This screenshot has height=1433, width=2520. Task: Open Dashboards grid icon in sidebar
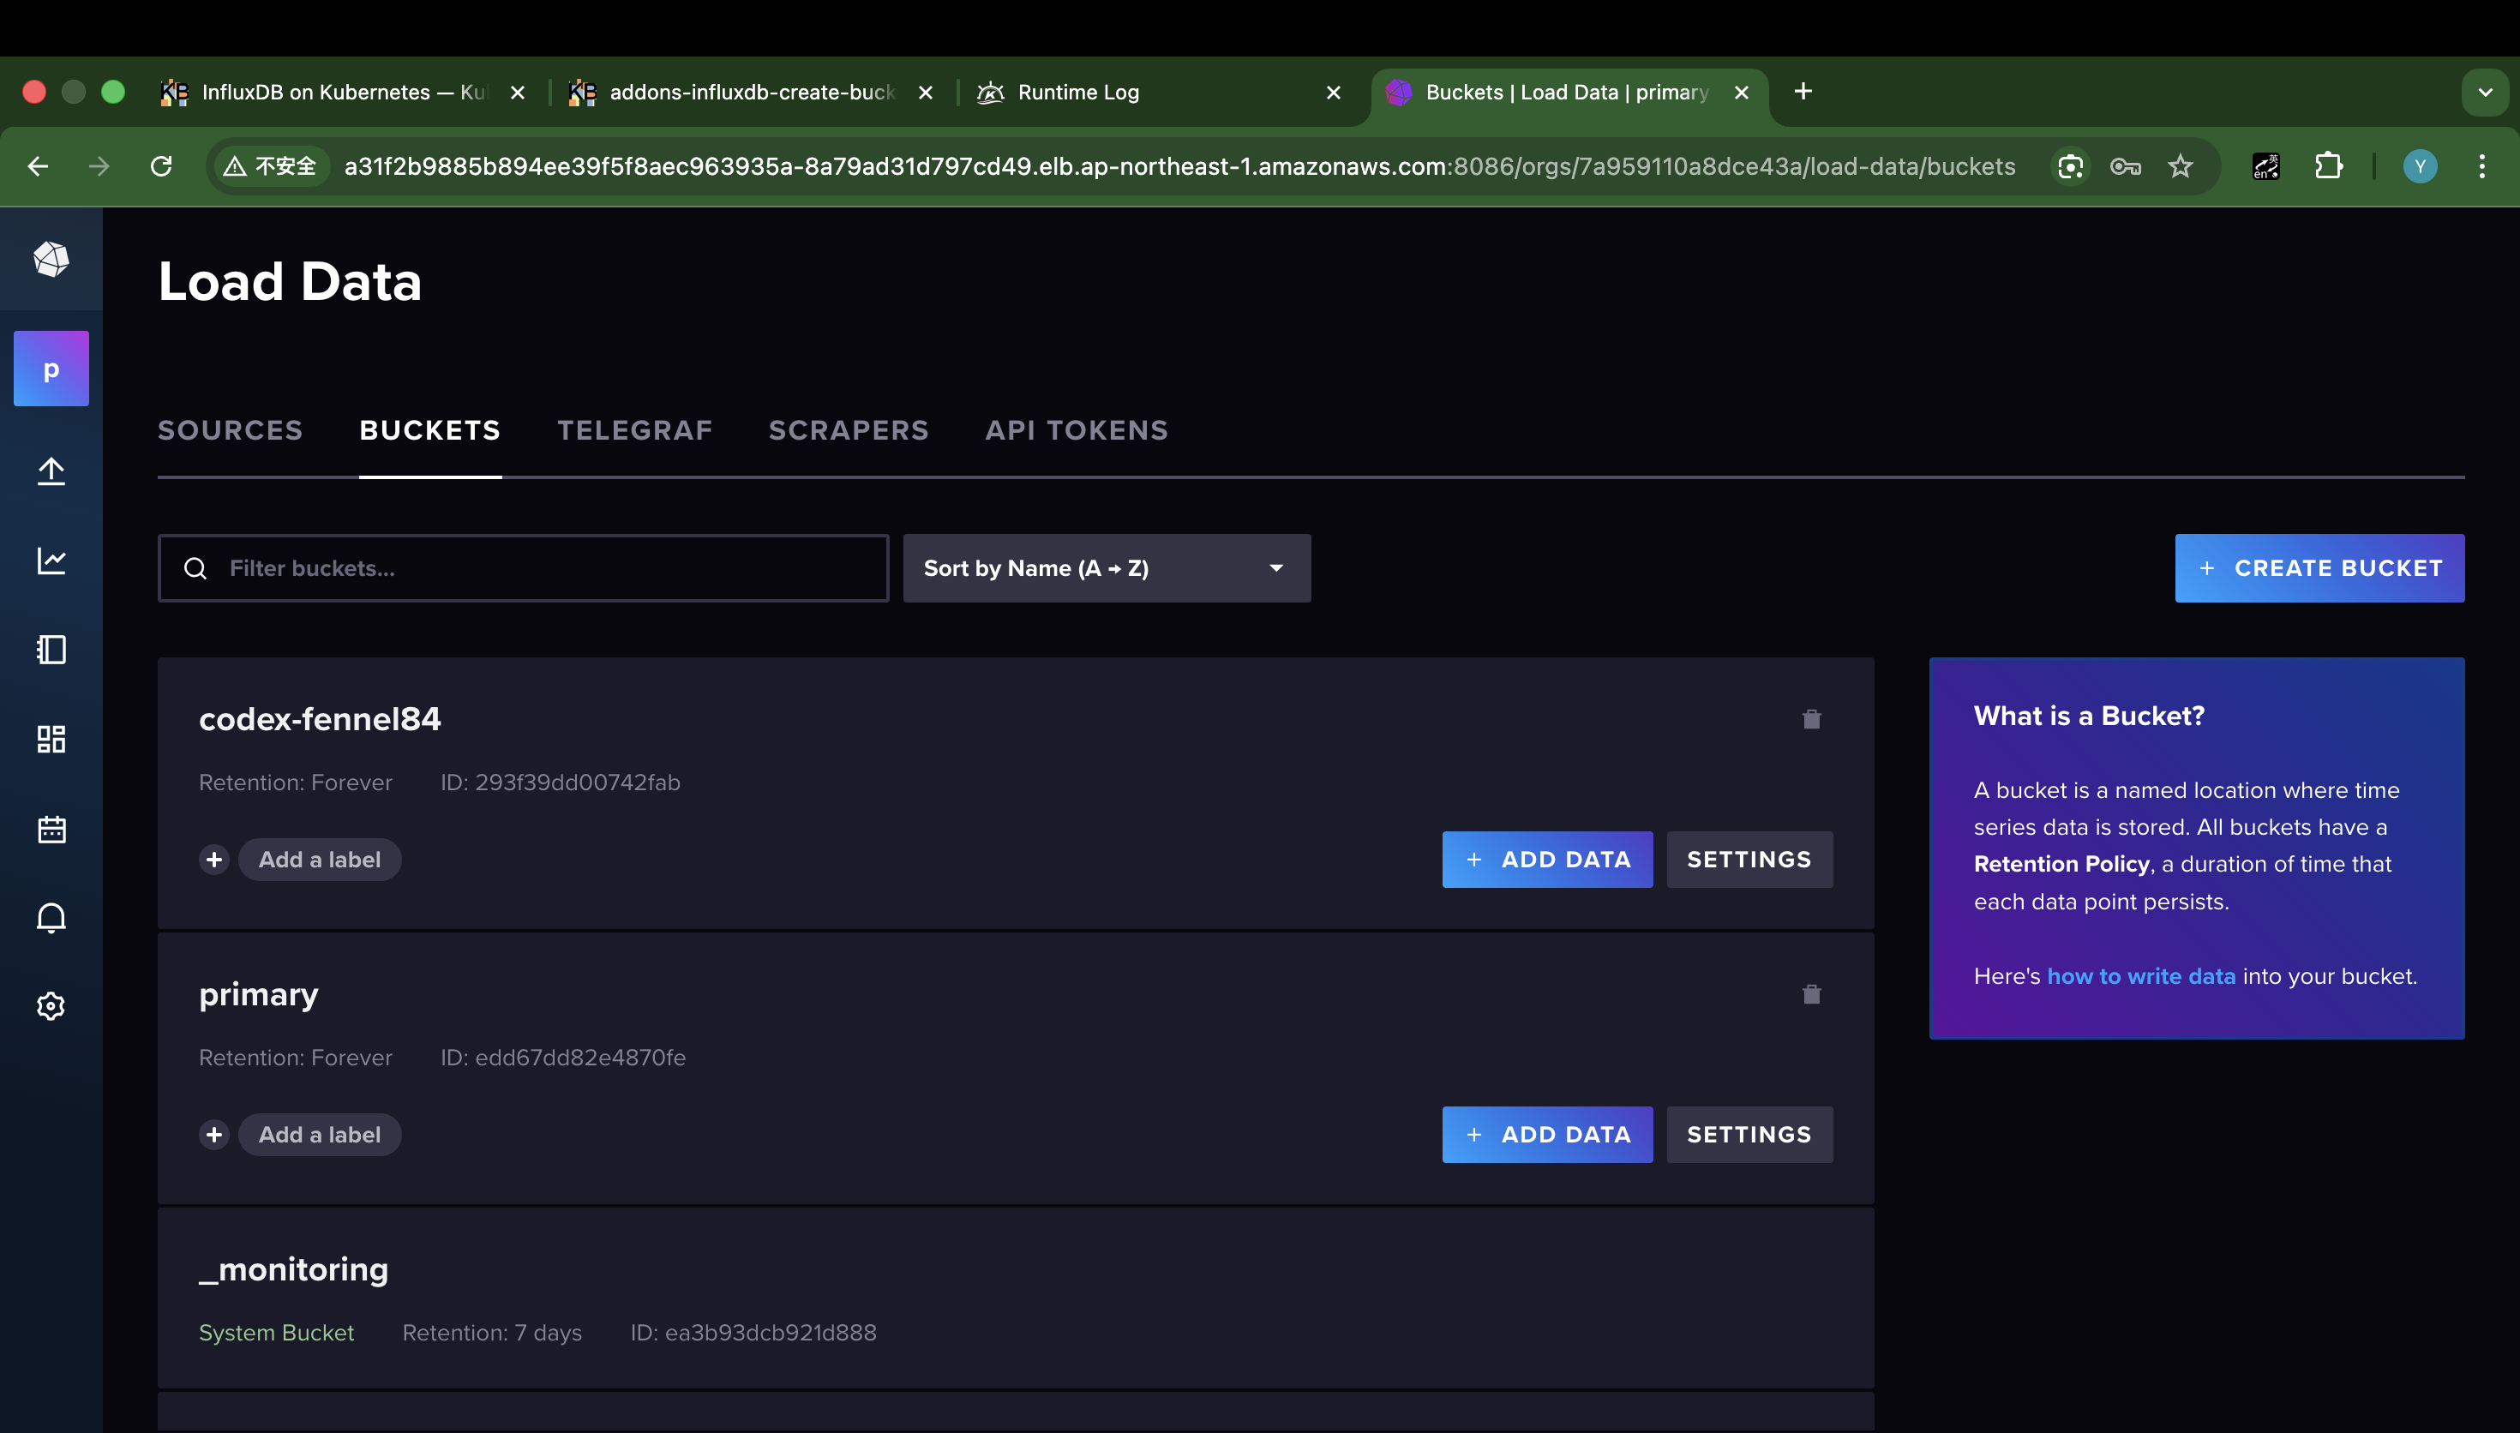pos(51,739)
